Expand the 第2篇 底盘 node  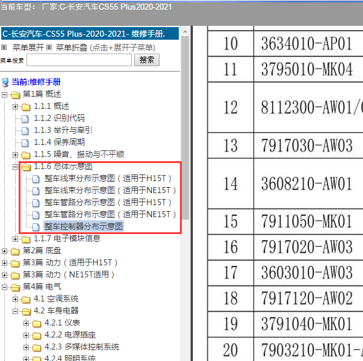coord(4,251)
